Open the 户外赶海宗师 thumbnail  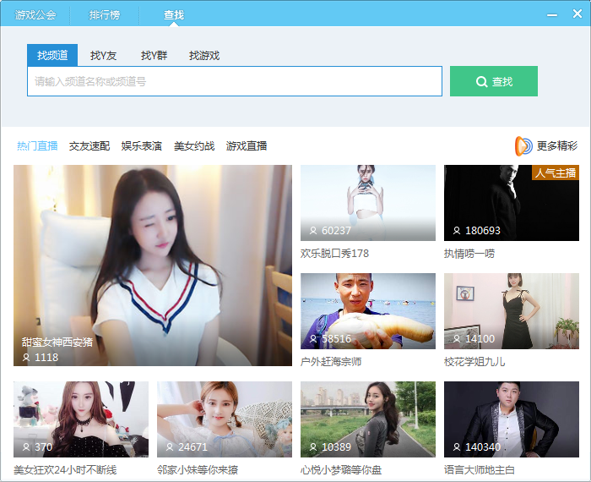pos(368,311)
